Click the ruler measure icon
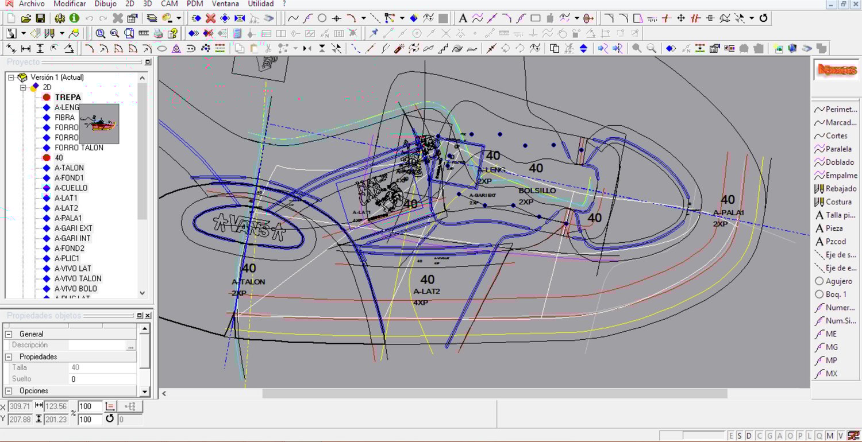The height and width of the screenshot is (442, 862). click(144, 33)
